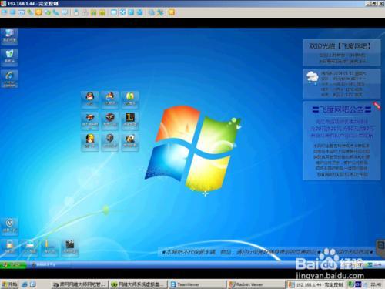Click the 飞度网吧公告 announcement panel

click(341, 141)
